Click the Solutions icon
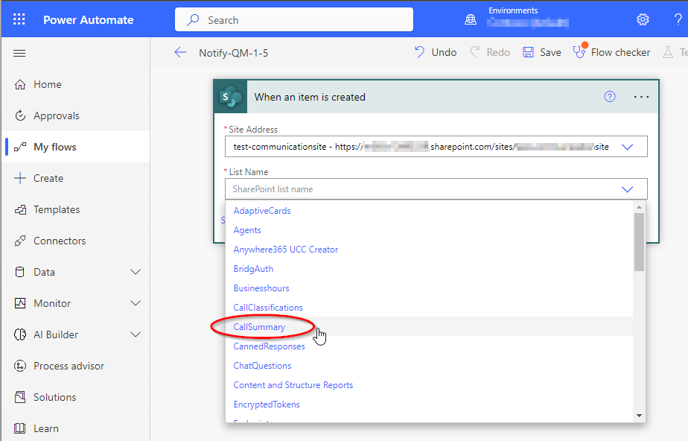Viewport: 688px width, 441px height. point(20,397)
